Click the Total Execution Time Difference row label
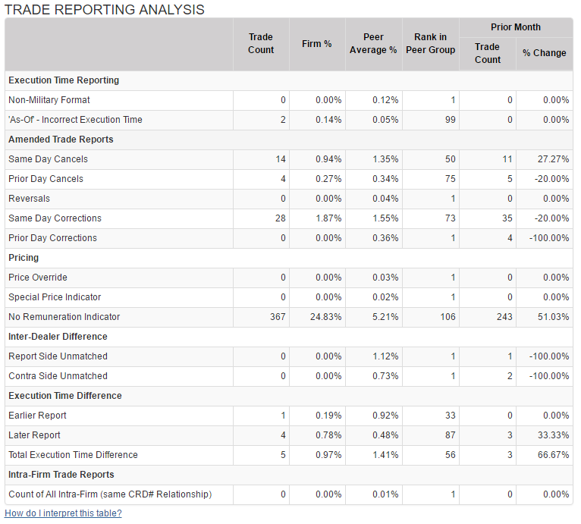The height and width of the screenshot is (524, 581). pyautogui.click(x=73, y=455)
